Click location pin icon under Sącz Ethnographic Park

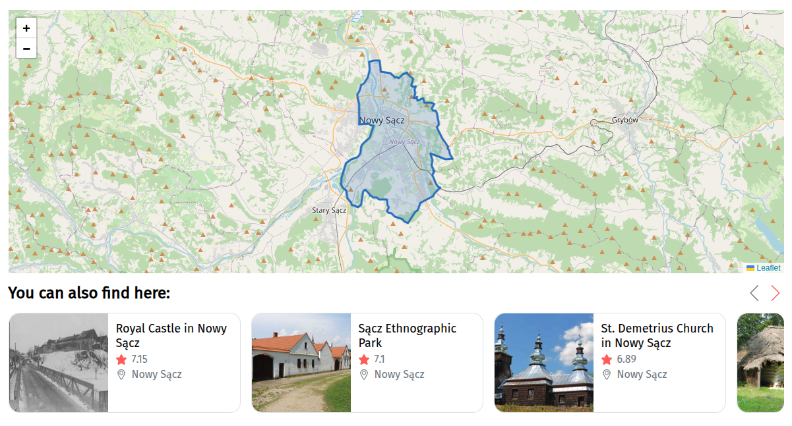click(x=364, y=375)
